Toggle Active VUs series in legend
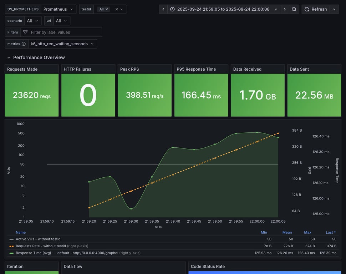This screenshot has height=274, width=346. [x=38, y=239]
